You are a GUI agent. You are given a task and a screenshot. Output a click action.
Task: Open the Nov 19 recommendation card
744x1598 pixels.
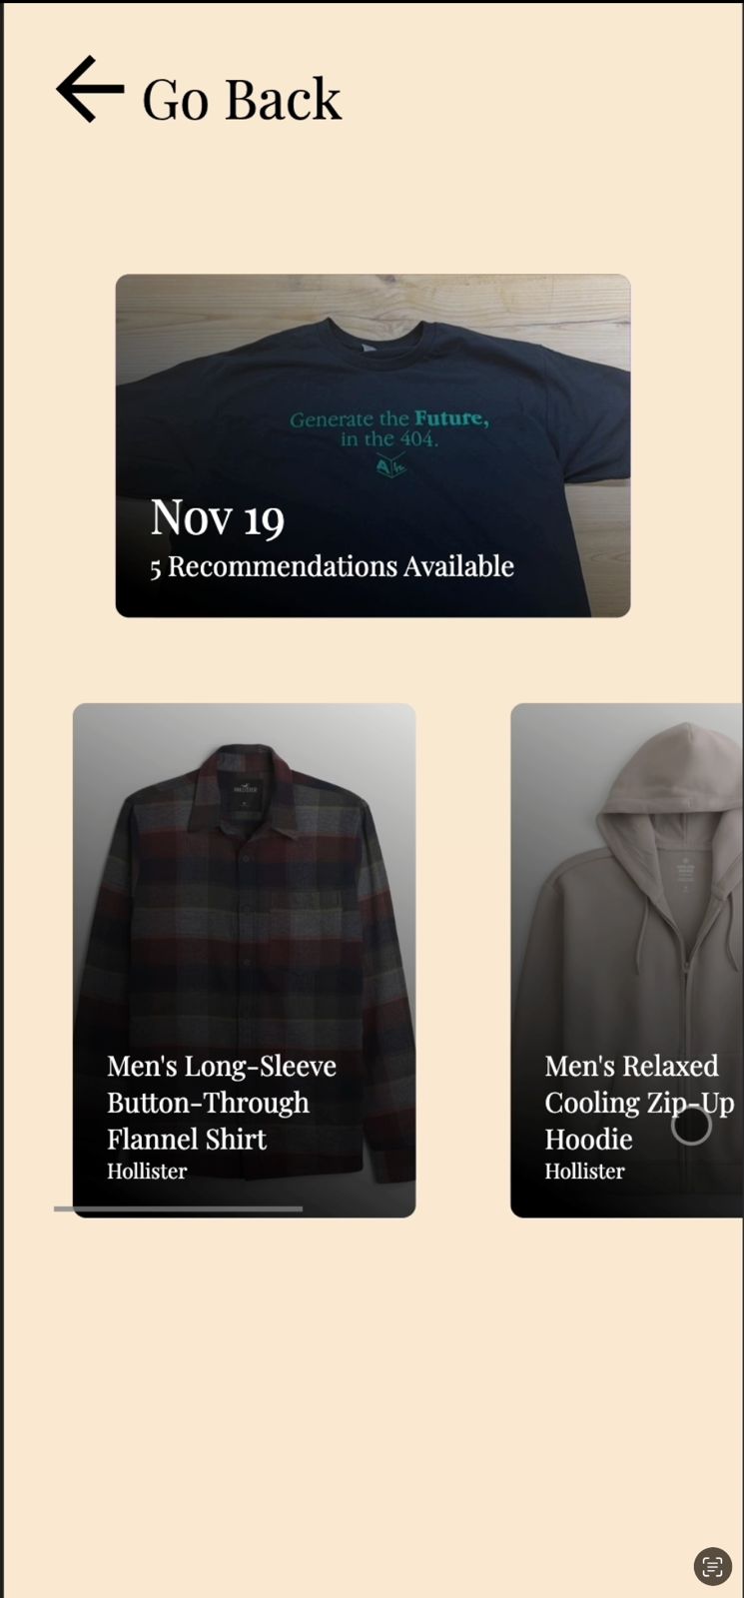click(372, 445)
